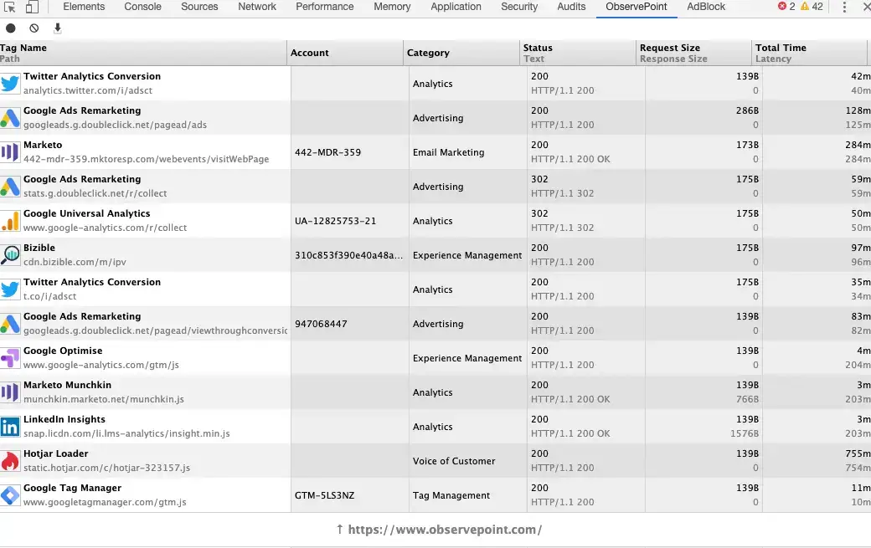Click the record button in ObservePoint toolbar
Screen dimensions: 871x548
(11, 28)
